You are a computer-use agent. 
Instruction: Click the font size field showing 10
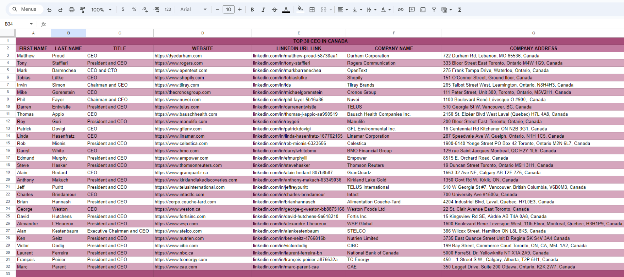pos(228,9)
